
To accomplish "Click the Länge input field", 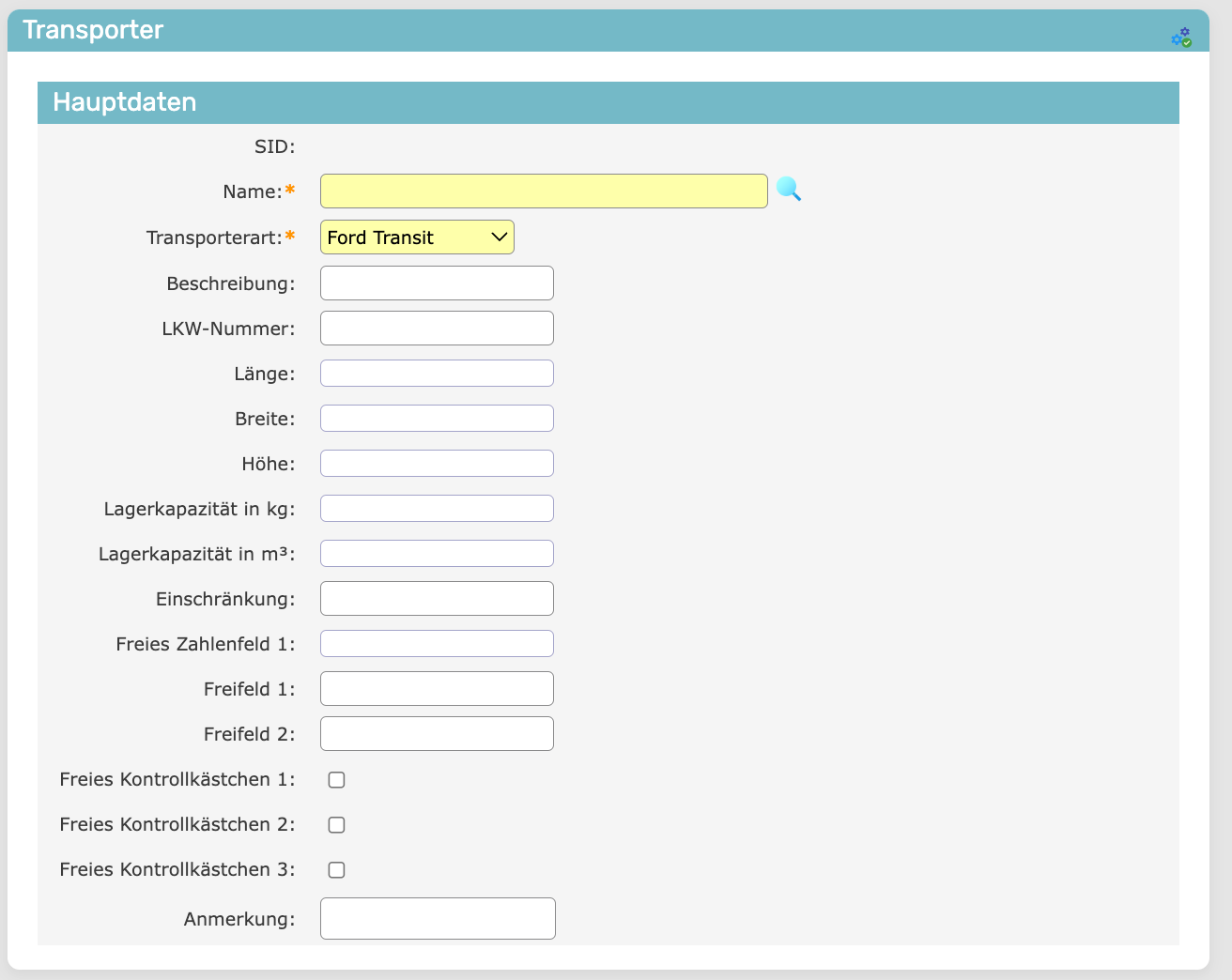I will tap(437, 374).
